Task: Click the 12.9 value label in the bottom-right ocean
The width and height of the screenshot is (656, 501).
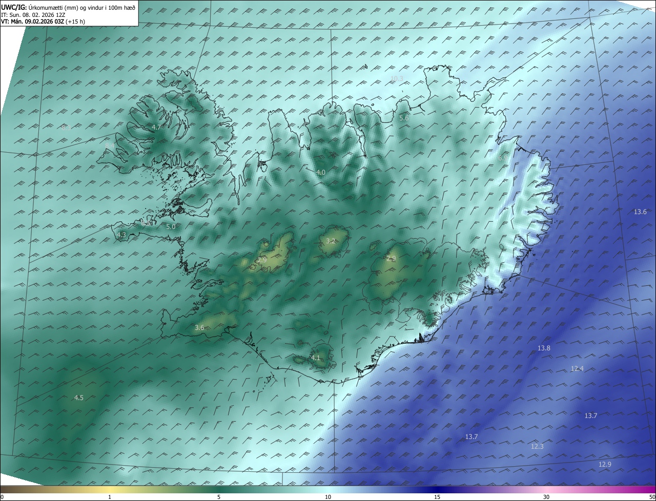Action: [x=605, y=465]
